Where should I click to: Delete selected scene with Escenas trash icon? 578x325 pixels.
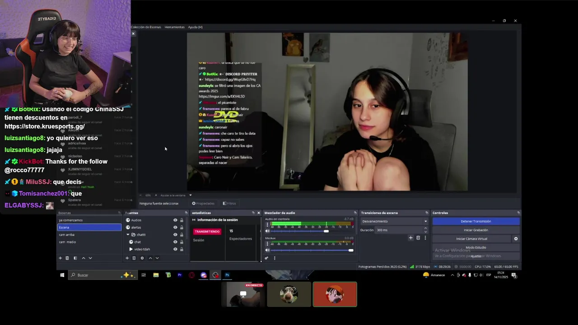tap(67, 258)
